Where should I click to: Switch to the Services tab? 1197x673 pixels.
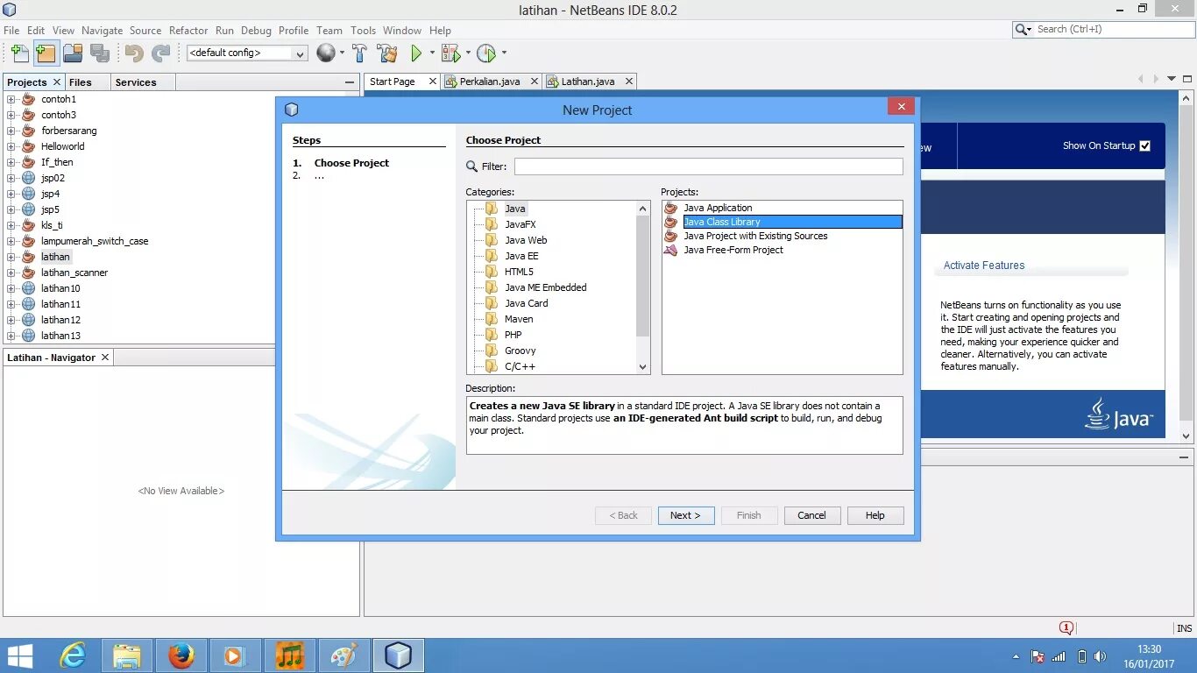point(136,82)
